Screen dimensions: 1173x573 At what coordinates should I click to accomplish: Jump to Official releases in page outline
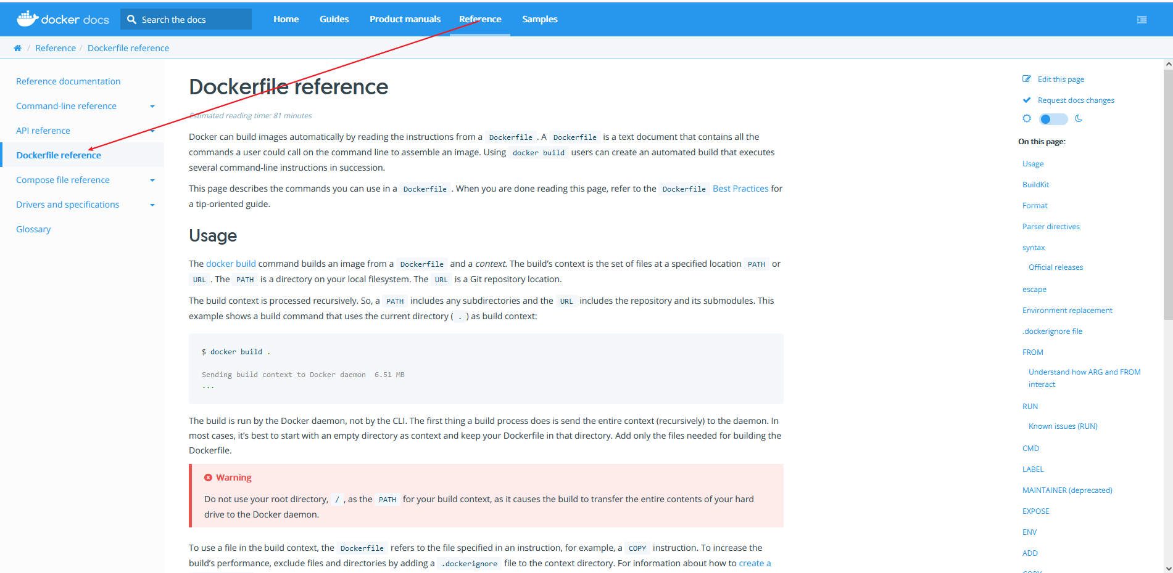point(1056,267)
